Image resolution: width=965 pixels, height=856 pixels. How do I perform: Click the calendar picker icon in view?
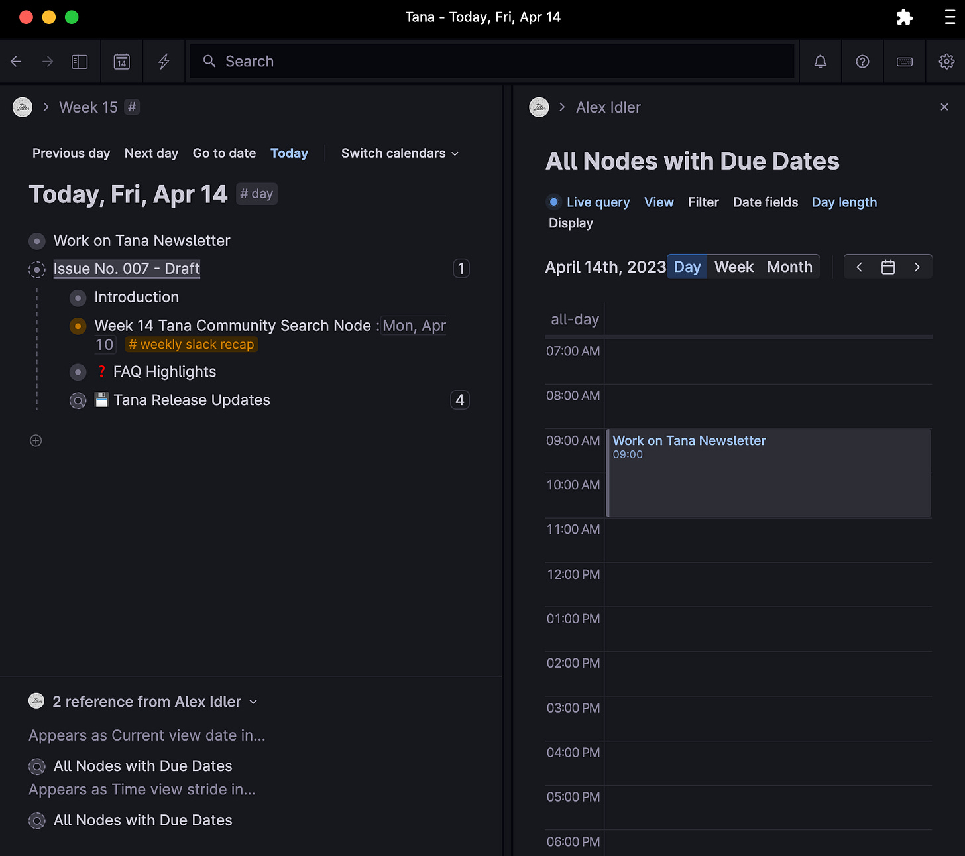pos(888,267)
